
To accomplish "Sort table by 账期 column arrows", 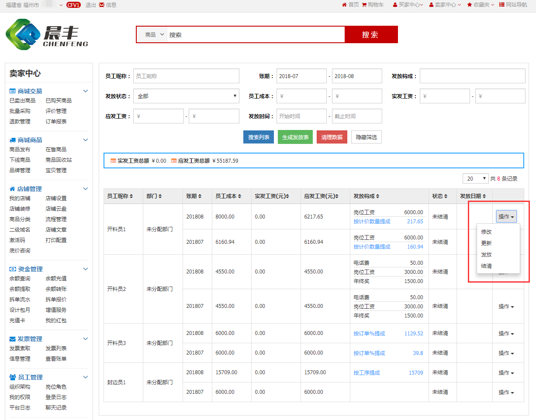I will [200, 196].
